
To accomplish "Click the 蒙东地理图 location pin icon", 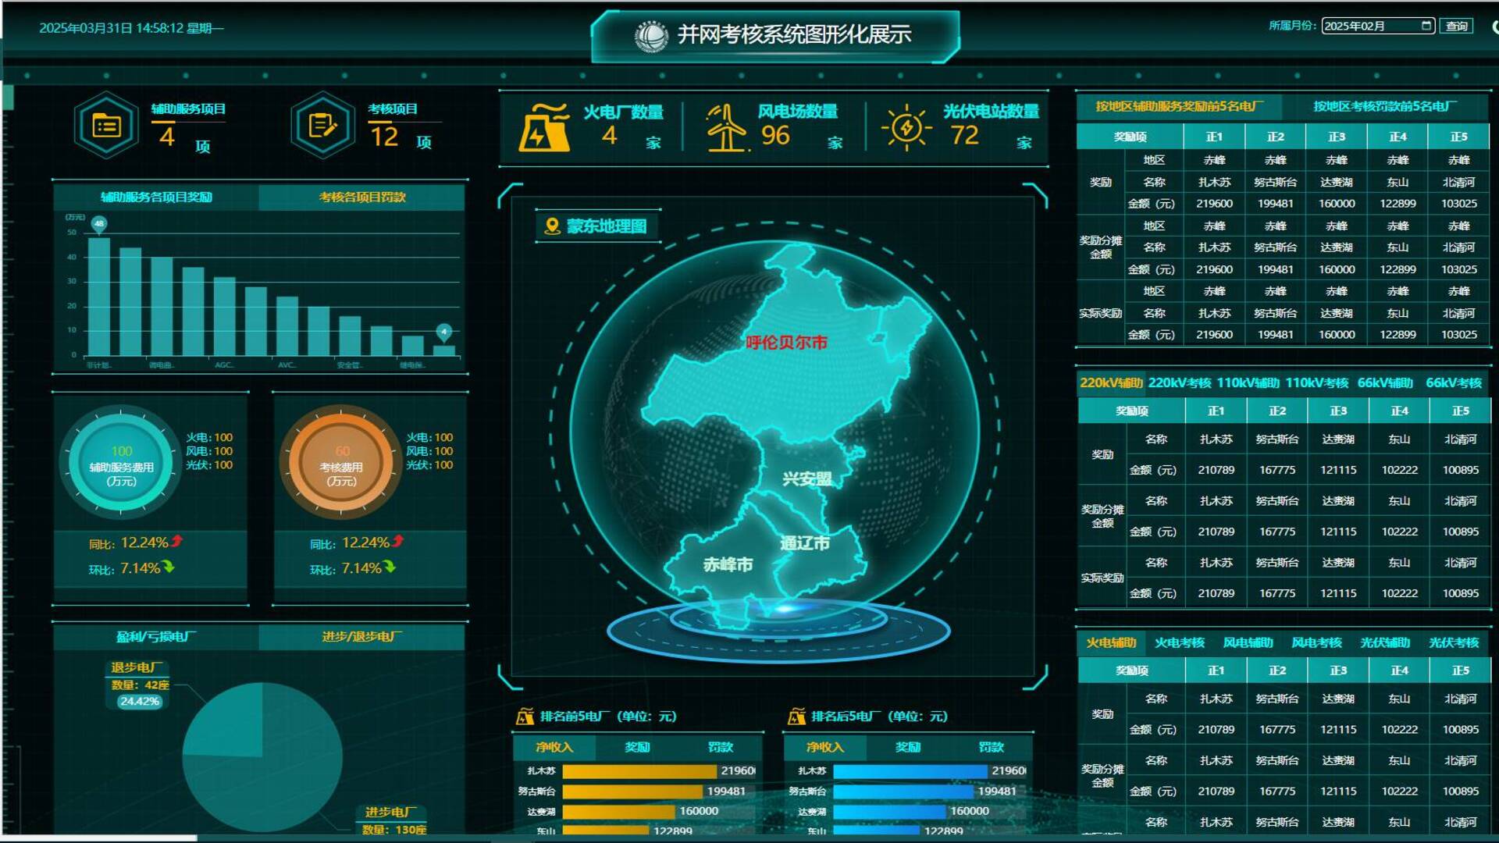I will (x=552, y=226).
